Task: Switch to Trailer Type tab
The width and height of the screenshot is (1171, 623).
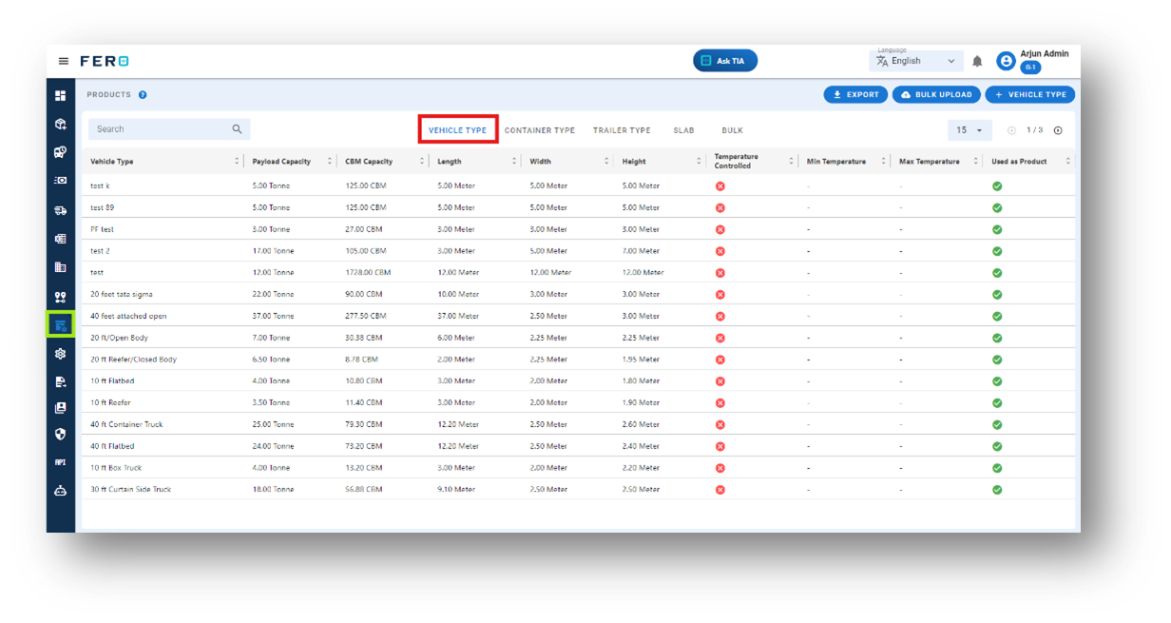Action: [622, 130]
